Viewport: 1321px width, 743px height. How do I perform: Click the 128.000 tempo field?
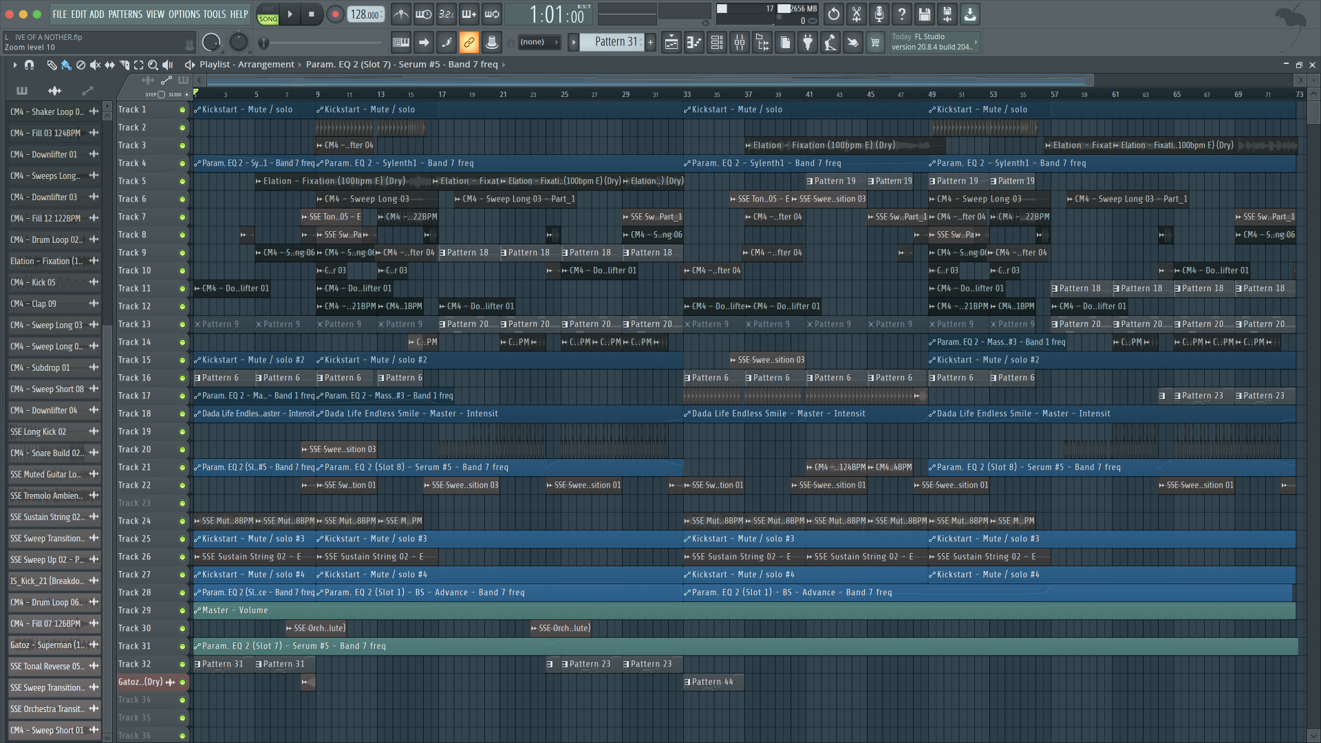pos(365,14)
